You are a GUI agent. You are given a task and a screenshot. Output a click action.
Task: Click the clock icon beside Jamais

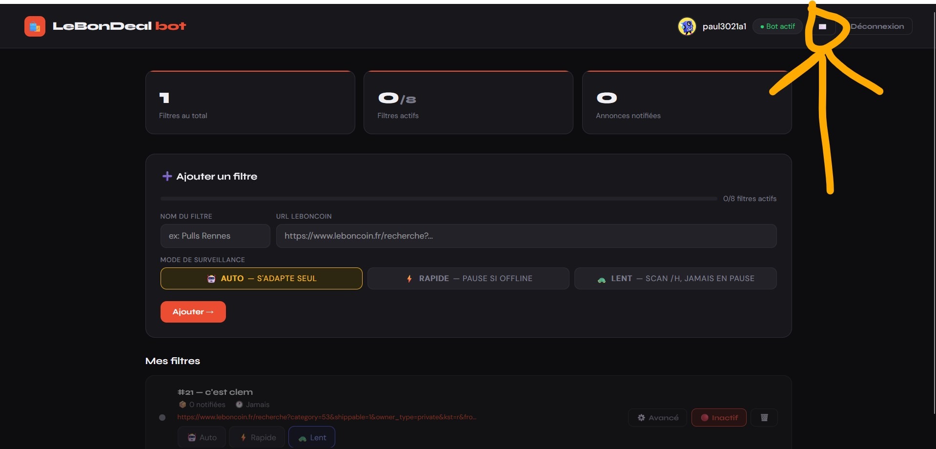[239, 405]
